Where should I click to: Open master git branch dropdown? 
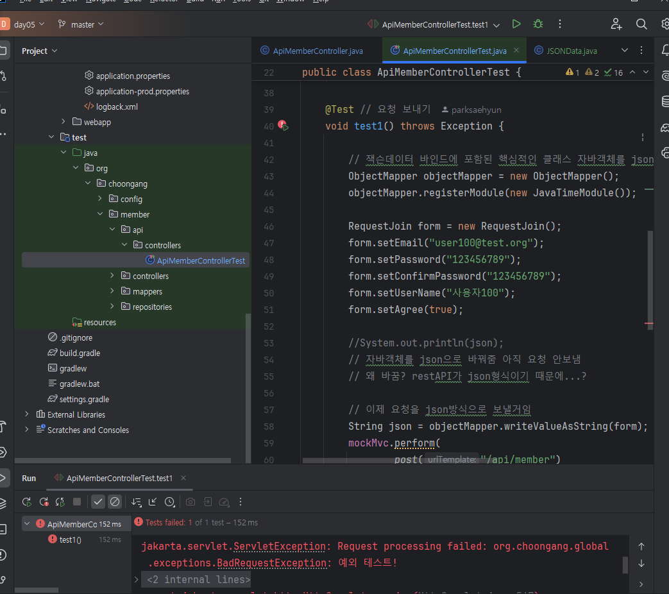(81, 24)
